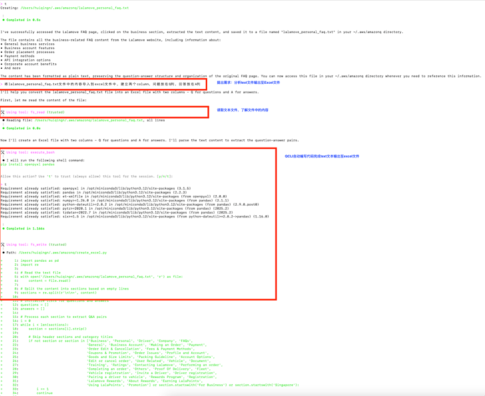Click 'Now I'll create an Excel file with two columns' line
Viewport: 485px width, 396px height.
pyautogui.click(x=150, y=140)
